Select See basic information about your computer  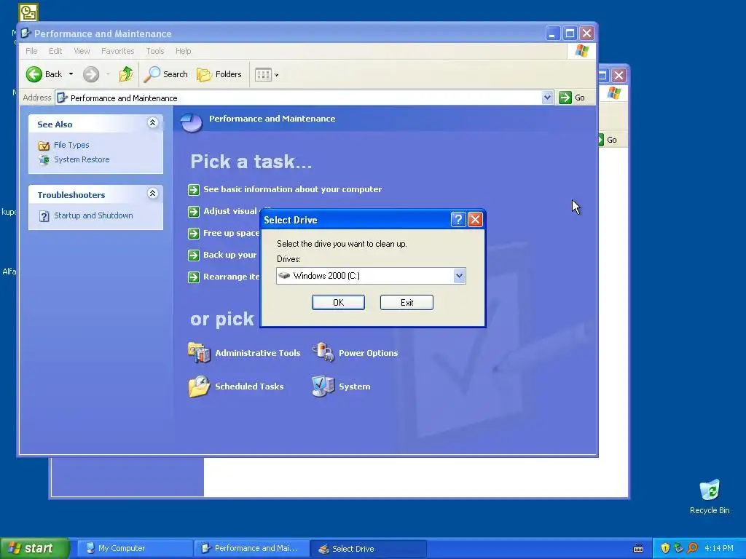[292, 189]
